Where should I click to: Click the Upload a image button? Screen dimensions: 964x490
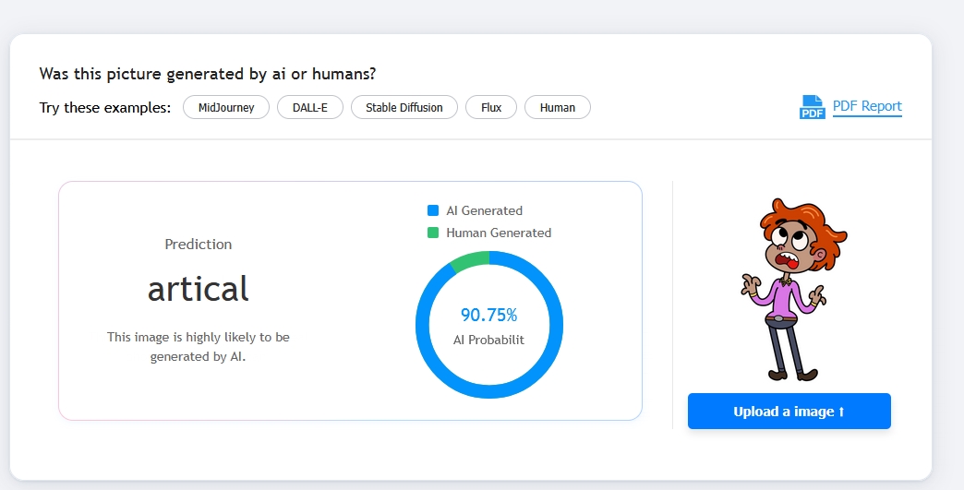(x=789, y=412)
